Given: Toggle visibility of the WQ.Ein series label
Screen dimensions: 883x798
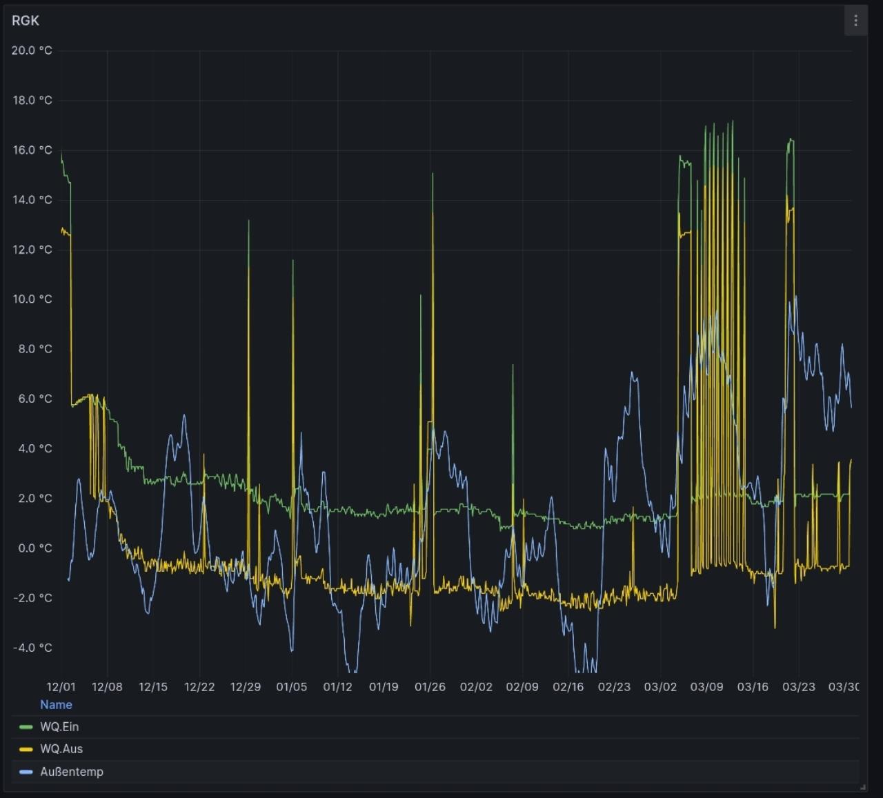Looking at the screenshot, I should point(59,727).
